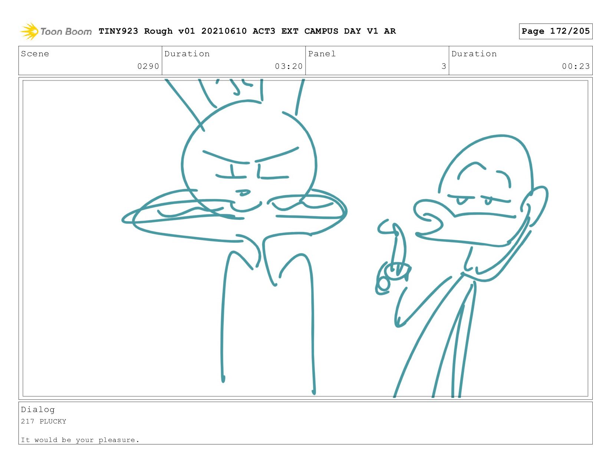Click the Toon Boom logo
Viewport: 612px width, 472px height.
(56, 31)
